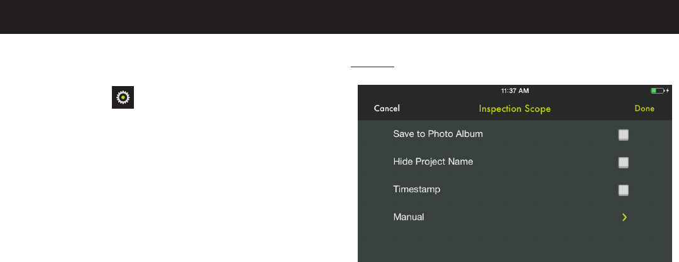Toggle the Timestamp checkbox
The image size is (679, 262).
(623, 190)
